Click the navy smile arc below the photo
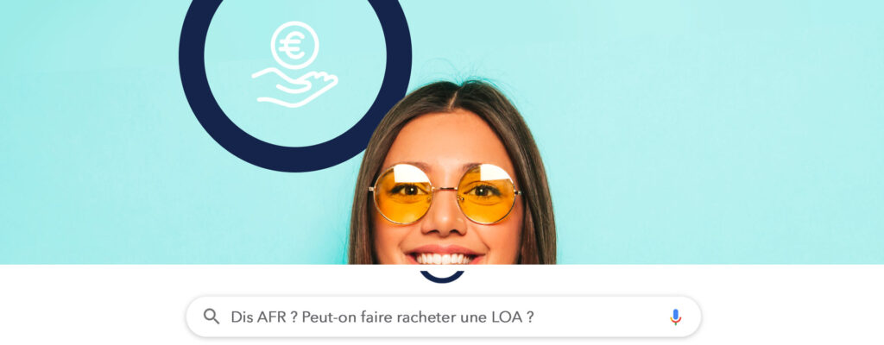This screenshot has width=884, height=345. point(442,276)
